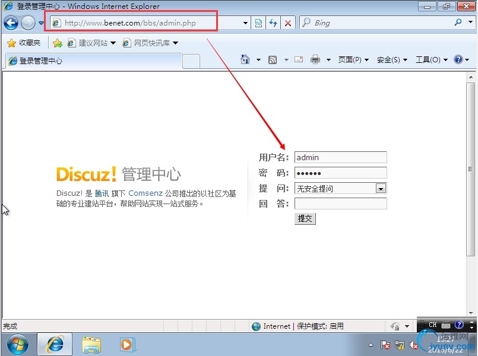Click the scrollbar up arrow
The width and height of the screenshot is (478, 356).
(471, 77)
